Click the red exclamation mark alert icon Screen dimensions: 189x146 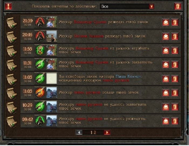[8, 6]
